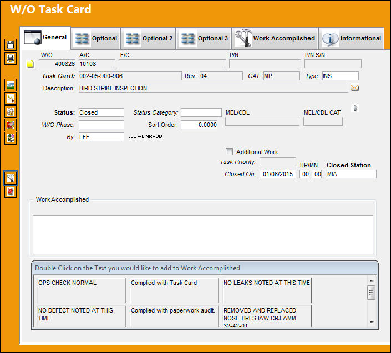Viewport: 391px width, 353px height.
Task: Open the Informational tab
Action: 352,38
